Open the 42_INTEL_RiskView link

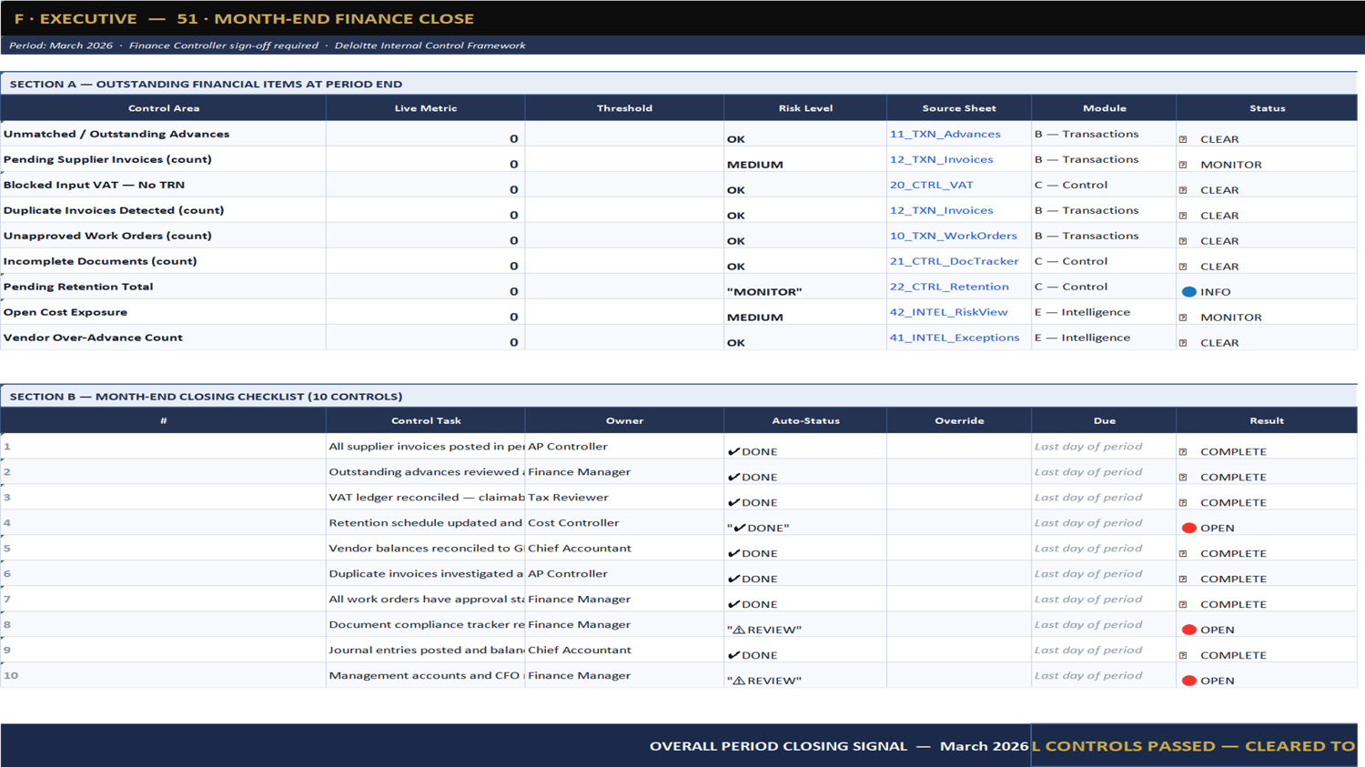pos(948,312)
